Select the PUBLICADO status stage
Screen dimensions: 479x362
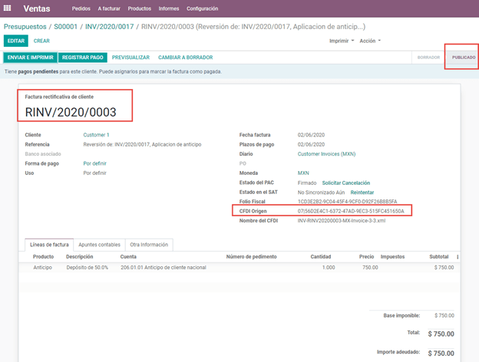pyautogui.click(x=463, y=58)
